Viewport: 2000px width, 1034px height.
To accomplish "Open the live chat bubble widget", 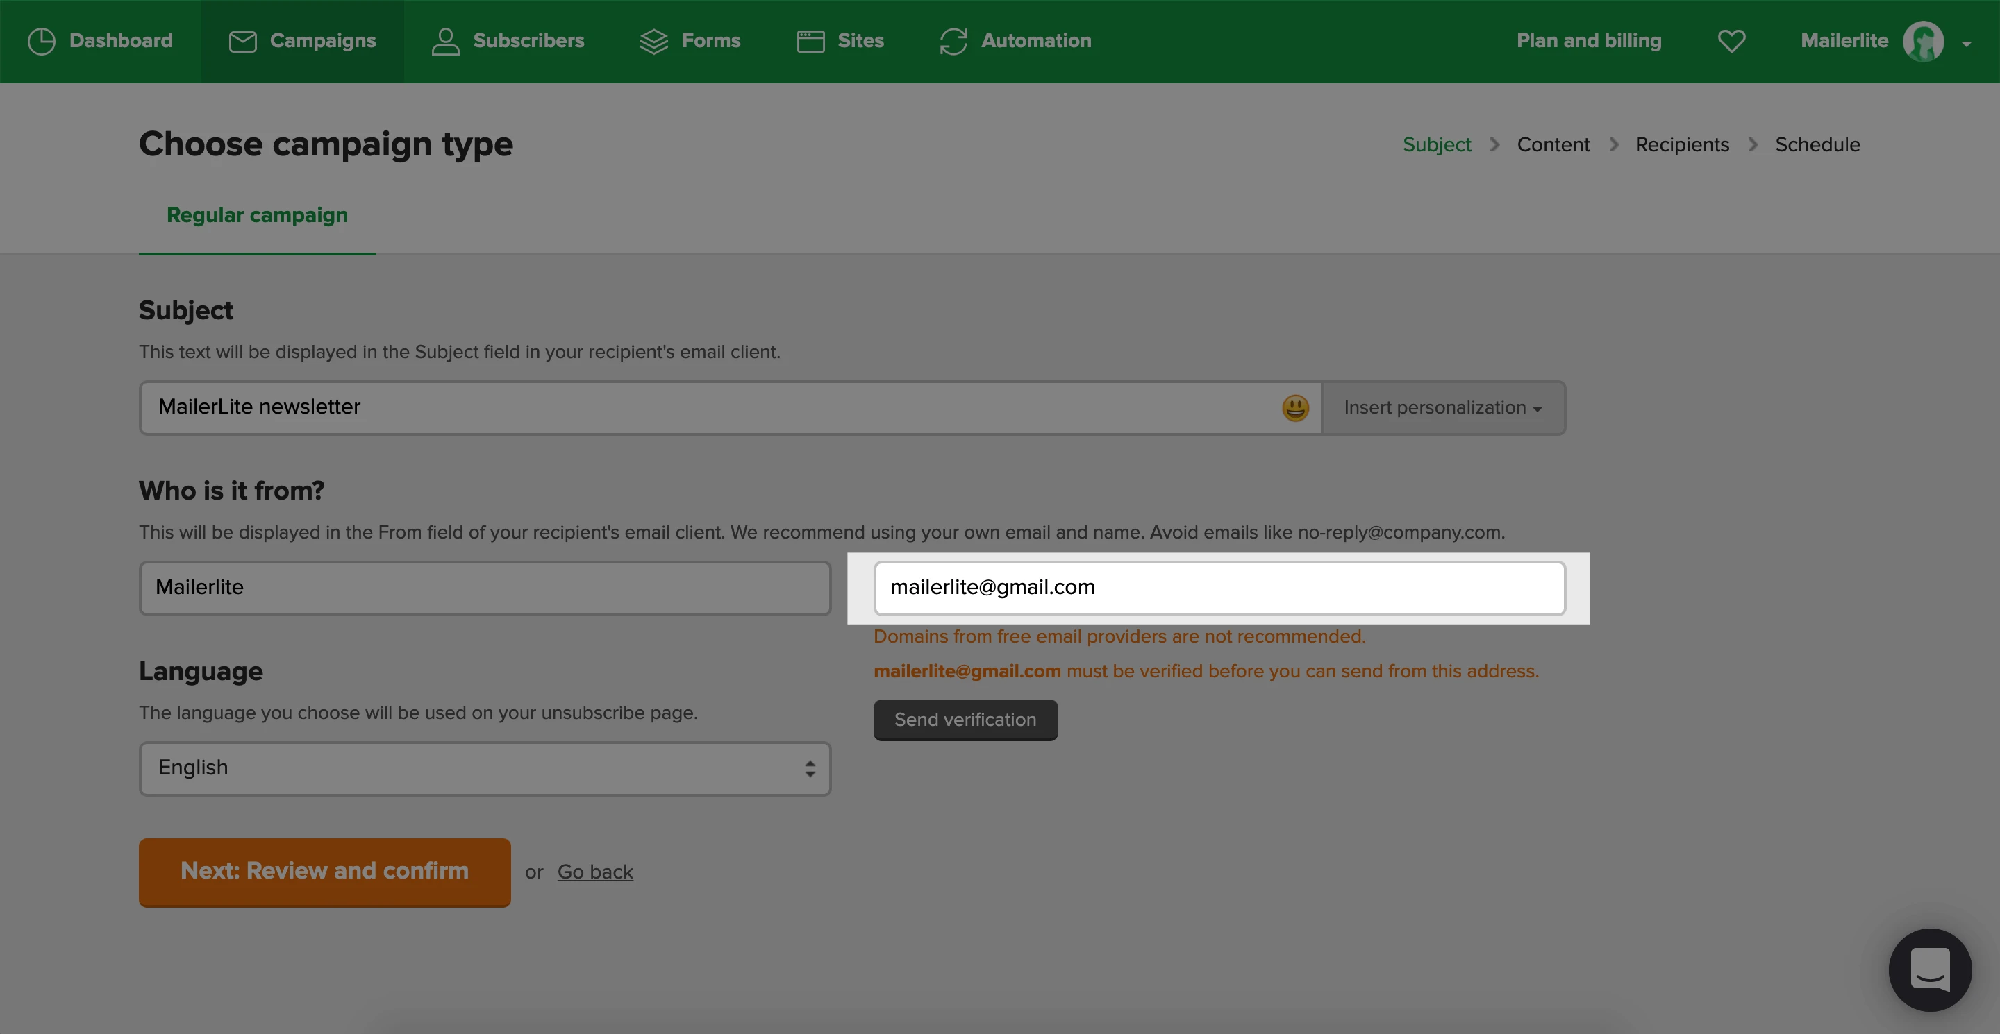I will (x=1929, y=969).
